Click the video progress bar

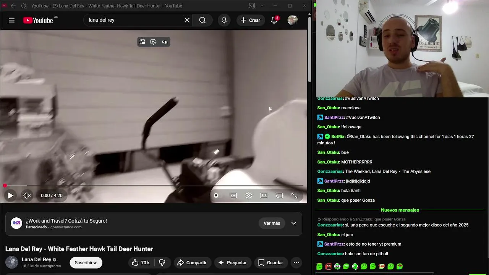154,186
